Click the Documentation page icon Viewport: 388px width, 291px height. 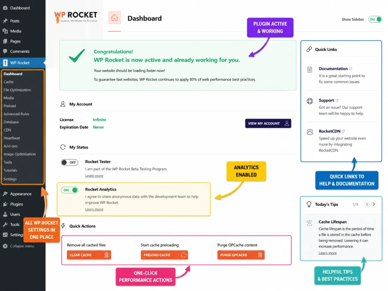(310, 70)
